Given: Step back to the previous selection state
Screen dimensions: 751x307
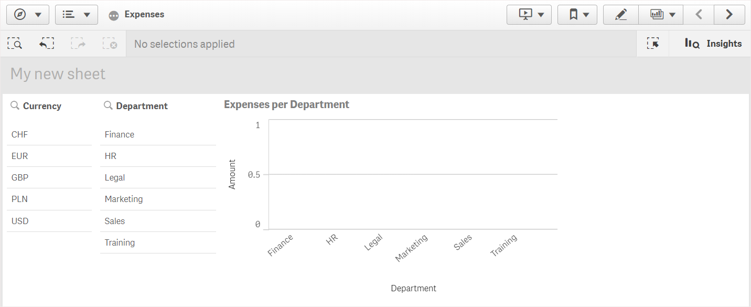Looking at the screenshot, I should tap(47, 43).
